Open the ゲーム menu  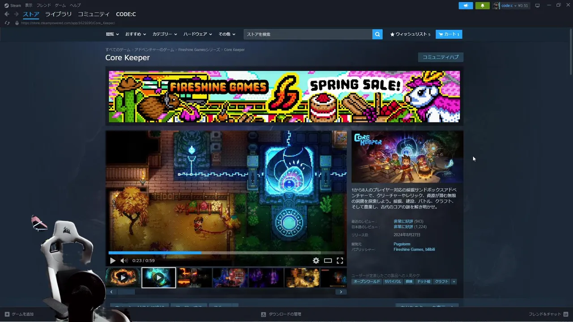point(60,5)
